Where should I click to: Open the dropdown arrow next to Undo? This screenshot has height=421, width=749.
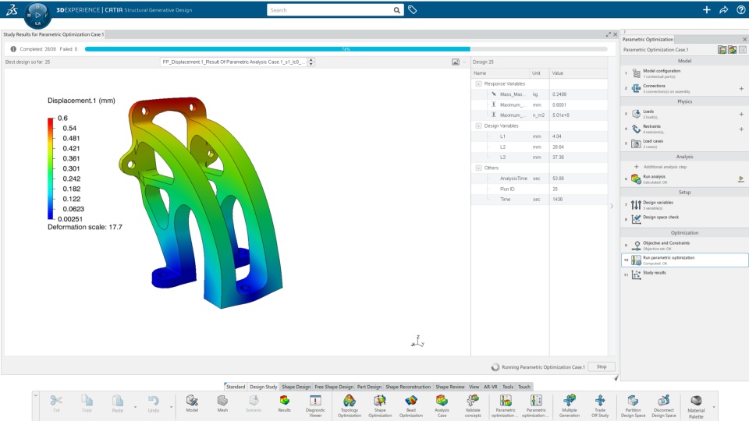pos(171,407)
